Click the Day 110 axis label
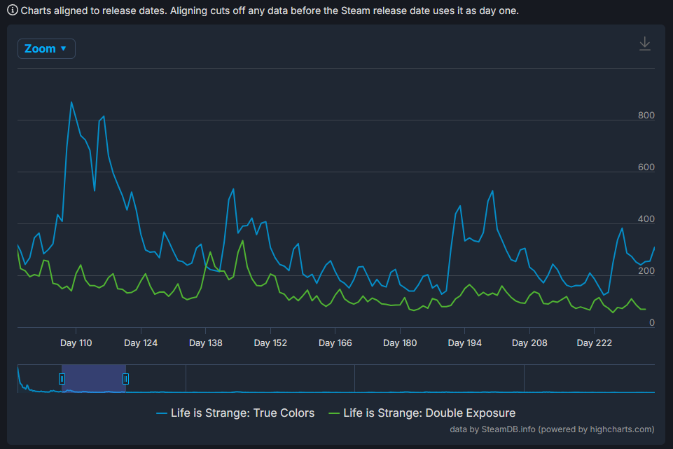673x449 pixels. tap(76, 343)
